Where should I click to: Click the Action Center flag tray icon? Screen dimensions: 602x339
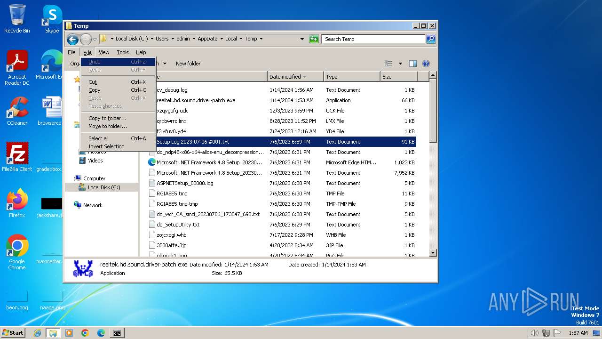tap(557, 333)
